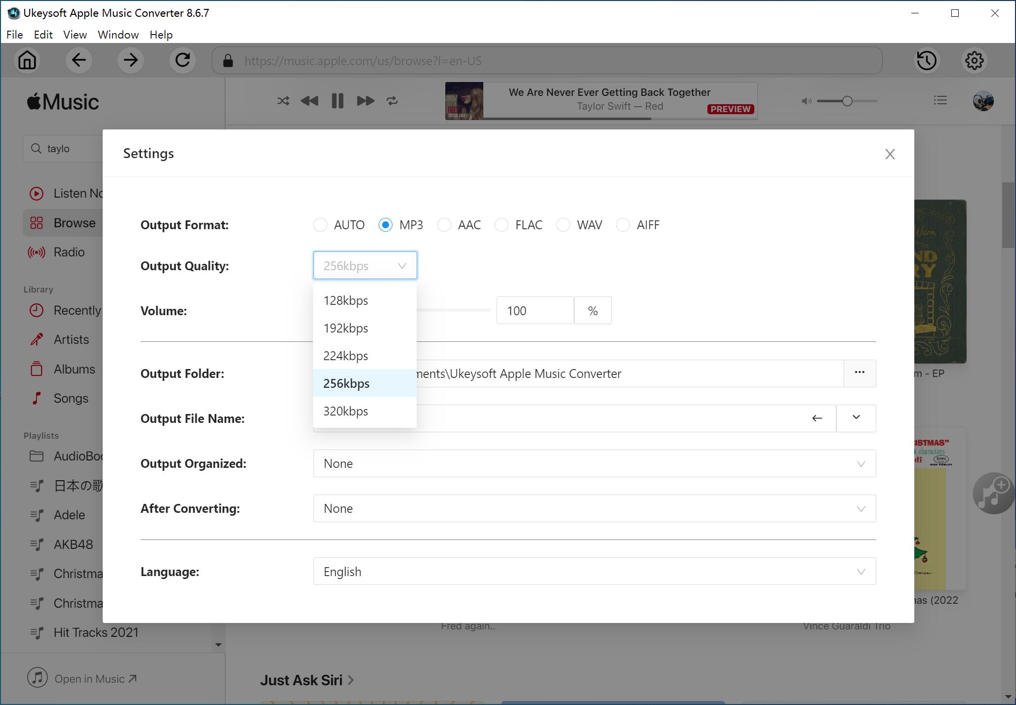Image resolution: width=1016 pixels, height=705 pixels.
Task: Click the pause playback icon
Action: [337, 101]
